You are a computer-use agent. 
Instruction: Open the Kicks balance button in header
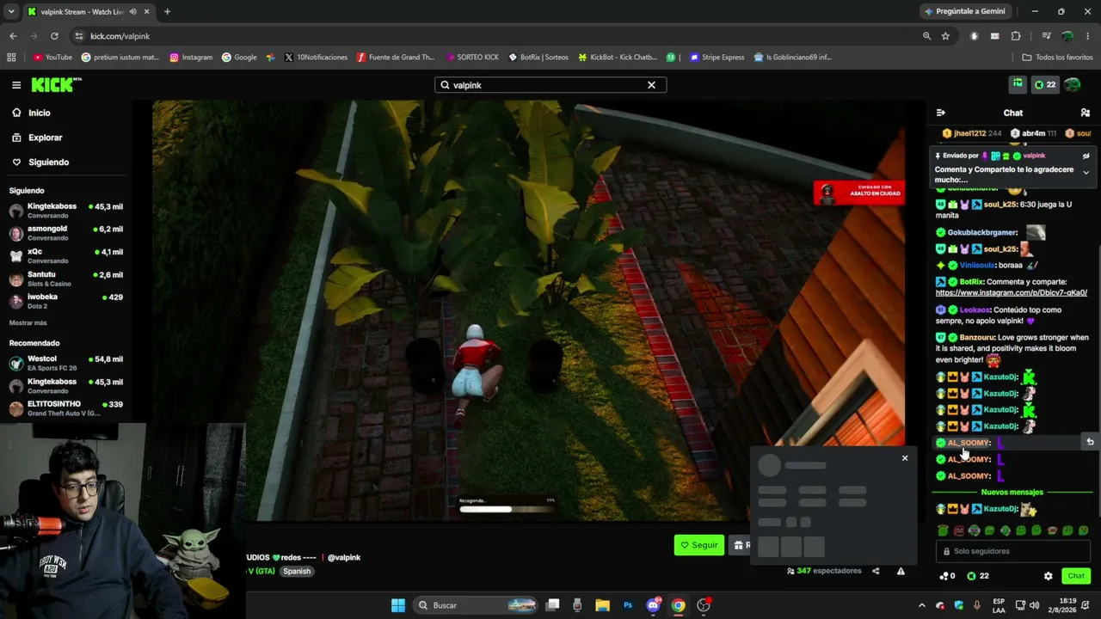tap(1044, 85)
